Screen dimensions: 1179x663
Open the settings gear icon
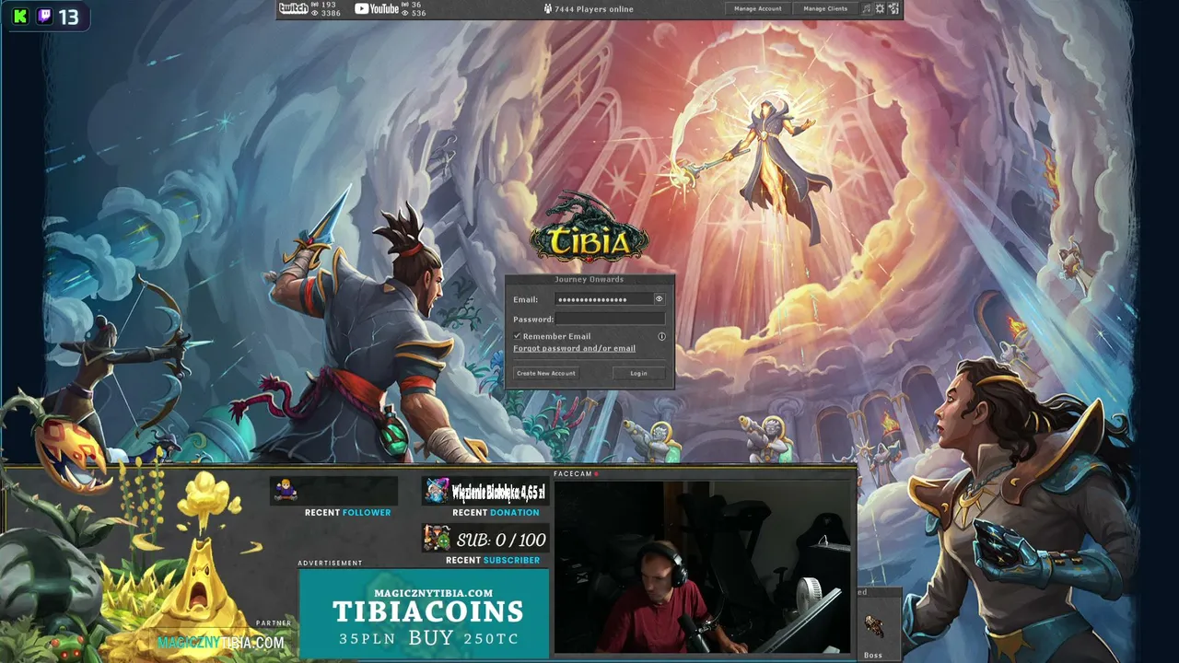(880, 8)
